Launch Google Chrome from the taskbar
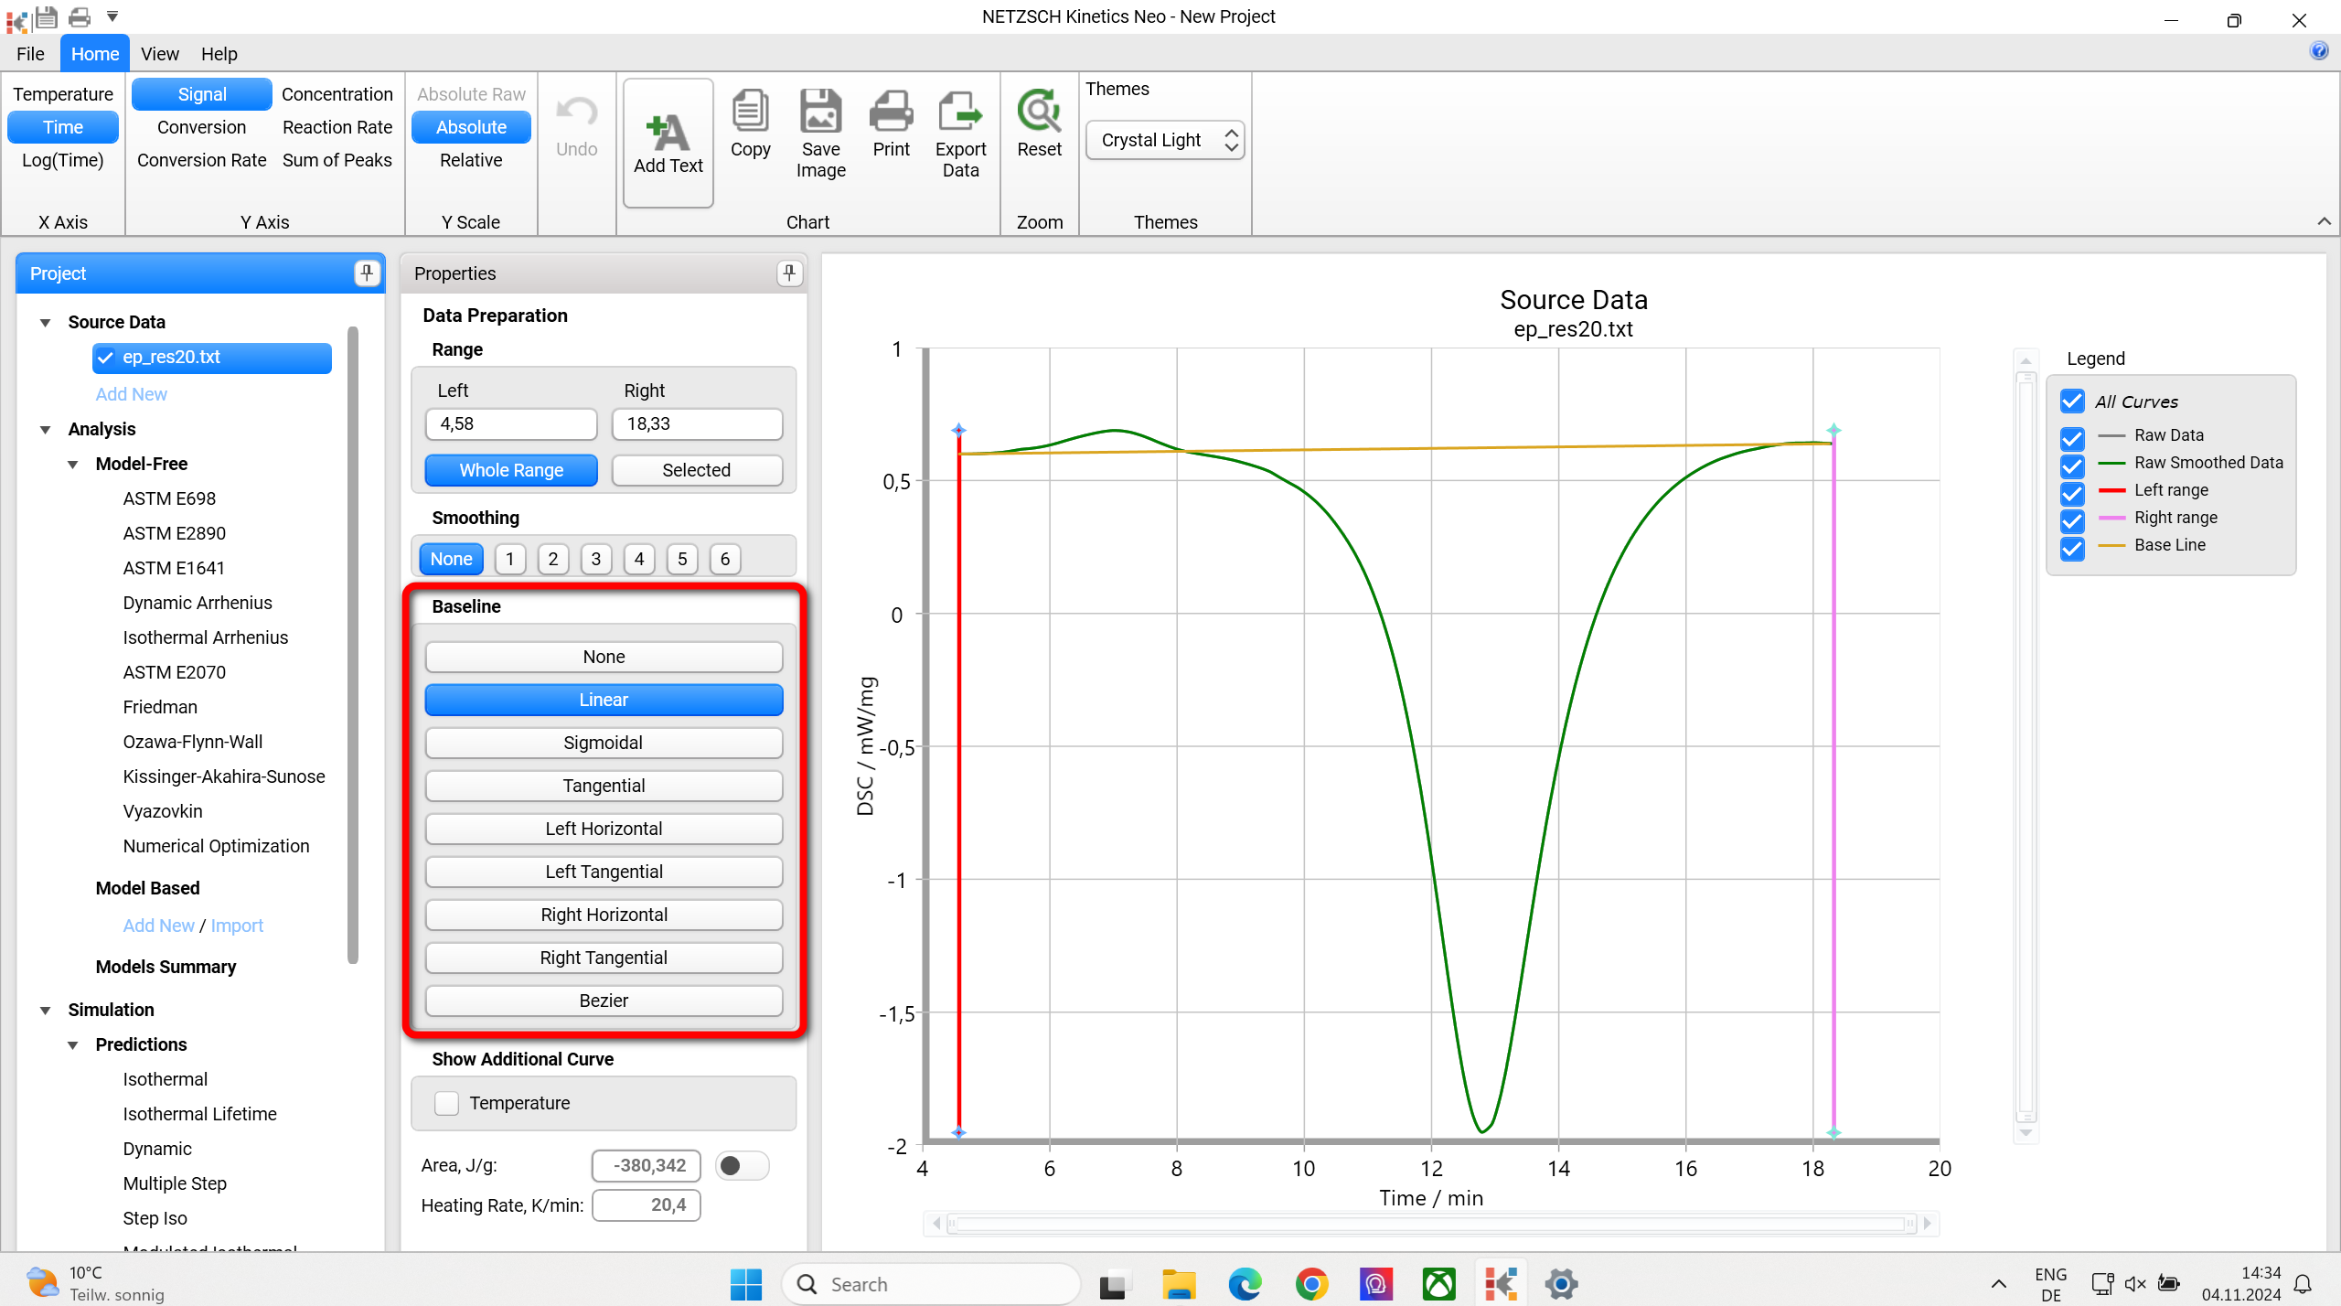 pos(1310,1284)
